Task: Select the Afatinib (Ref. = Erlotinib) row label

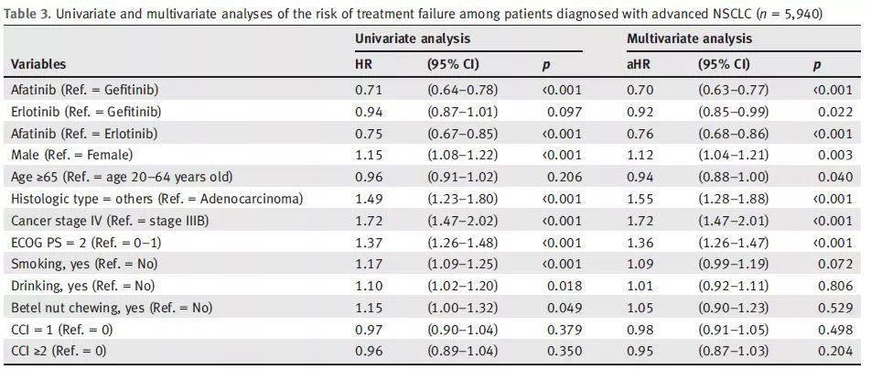Action: tap(84, 133)
